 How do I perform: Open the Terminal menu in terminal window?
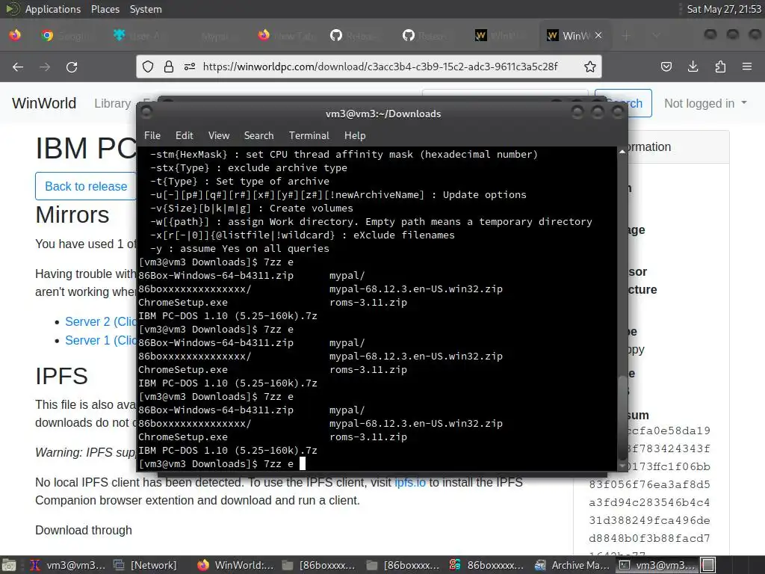(x=309, y=136)
